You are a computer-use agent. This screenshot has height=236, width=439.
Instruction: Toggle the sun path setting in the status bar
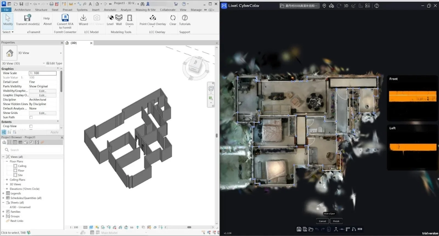pos(96,228)
